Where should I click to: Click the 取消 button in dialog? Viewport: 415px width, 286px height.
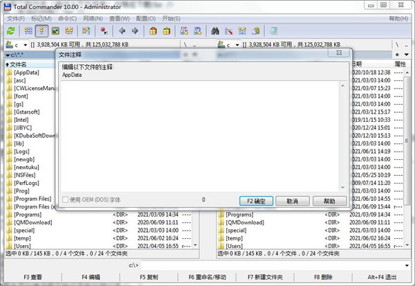[292, 201]
